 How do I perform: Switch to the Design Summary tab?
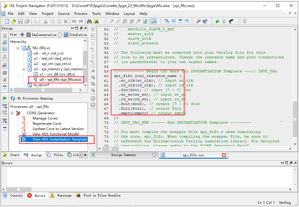[x=123, y=155]
